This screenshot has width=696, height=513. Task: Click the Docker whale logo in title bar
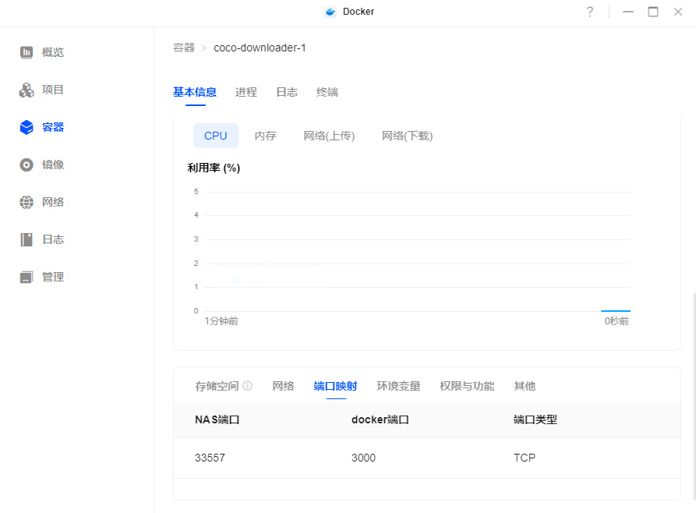(330, 12)
